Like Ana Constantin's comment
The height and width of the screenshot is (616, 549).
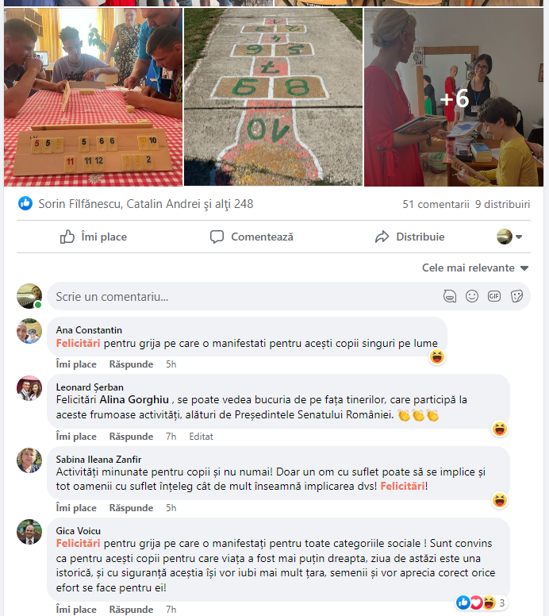tap(76, 364)
